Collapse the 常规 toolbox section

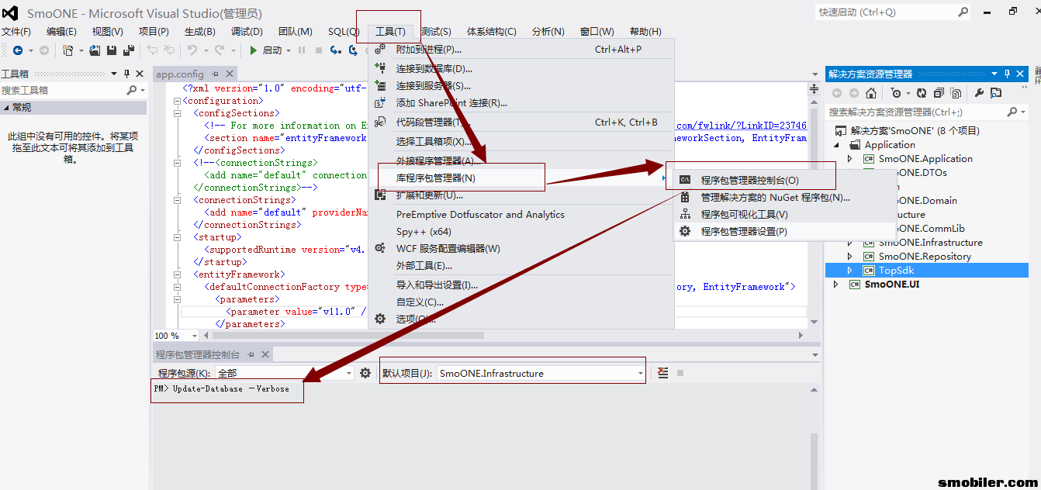coord(7,108)
